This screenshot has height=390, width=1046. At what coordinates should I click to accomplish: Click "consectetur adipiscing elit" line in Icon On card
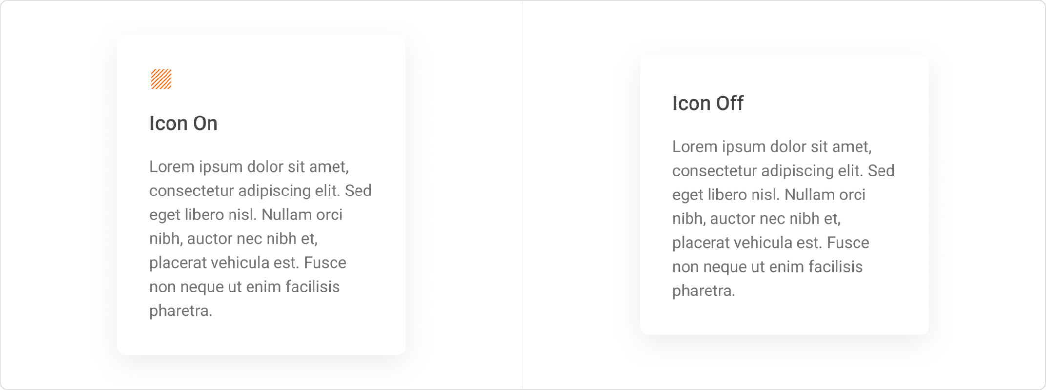click(x=260, y=191)
